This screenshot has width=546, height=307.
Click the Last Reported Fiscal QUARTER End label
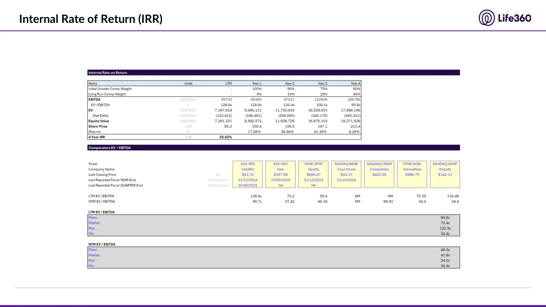[116, 186]
